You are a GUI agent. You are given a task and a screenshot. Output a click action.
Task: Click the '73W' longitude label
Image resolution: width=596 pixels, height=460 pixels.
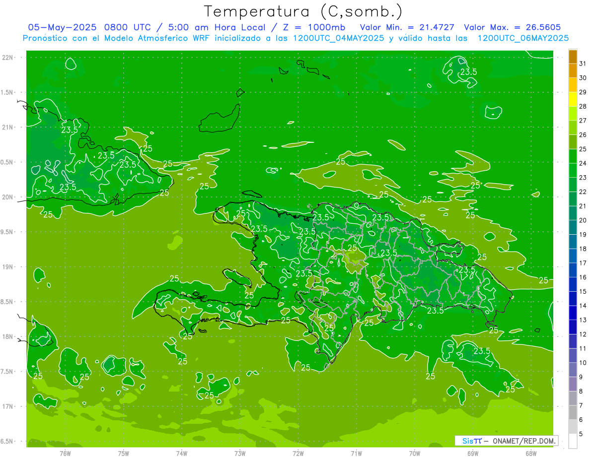click(x=240, y=453)
